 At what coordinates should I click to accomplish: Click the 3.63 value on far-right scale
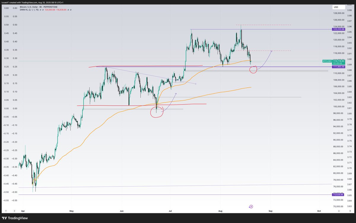pyautogui.click(x=349, y=206)
